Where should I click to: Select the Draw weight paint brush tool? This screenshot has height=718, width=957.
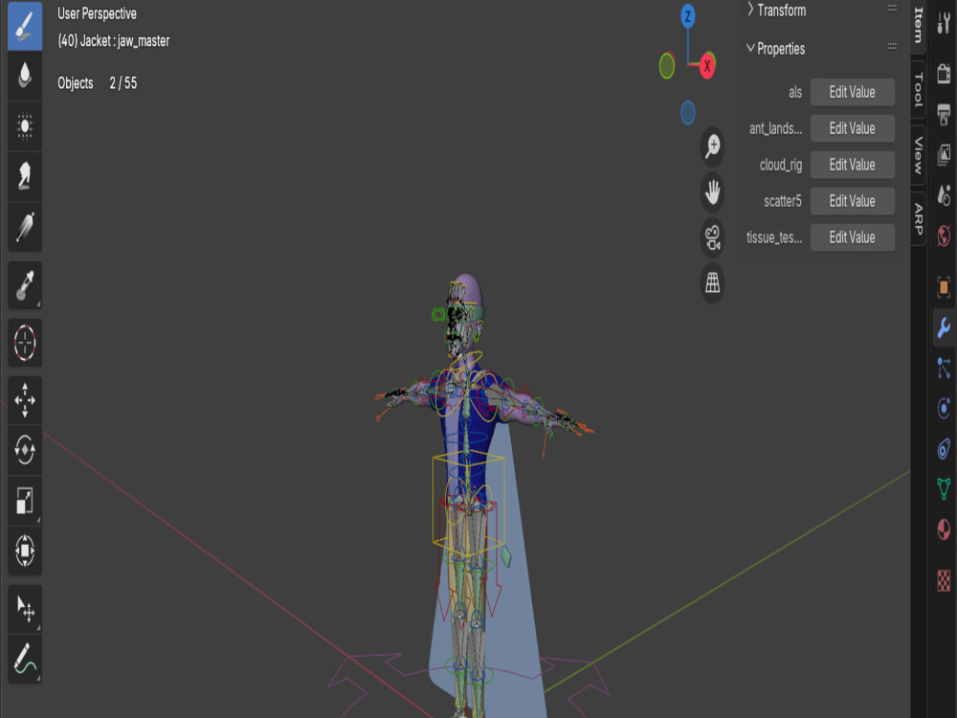[25, 26]
